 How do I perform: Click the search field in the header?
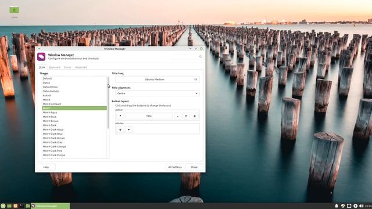coord(187,57)
